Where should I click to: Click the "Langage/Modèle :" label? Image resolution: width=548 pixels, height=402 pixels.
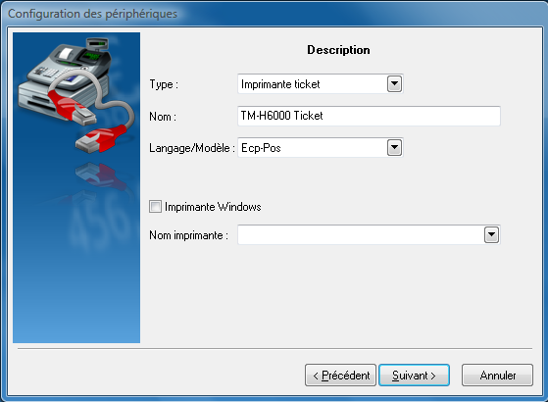[192, 148]
